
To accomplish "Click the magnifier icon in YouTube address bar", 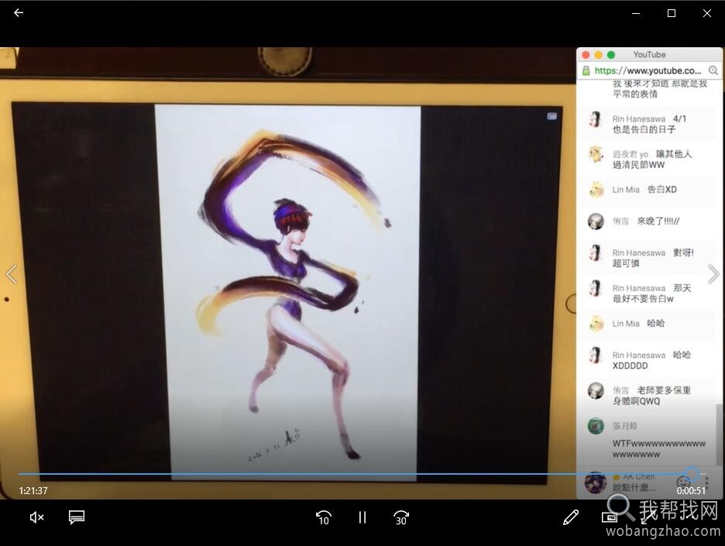I will pos(713,70).
